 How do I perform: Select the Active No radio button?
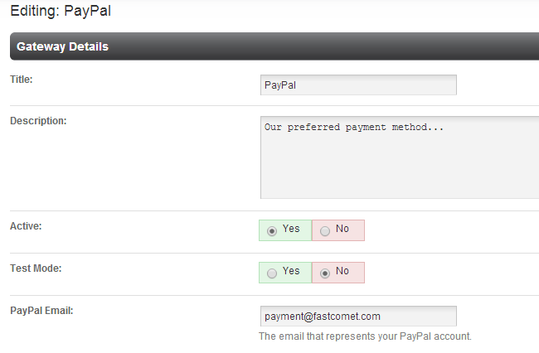click(x=324, y=231)
